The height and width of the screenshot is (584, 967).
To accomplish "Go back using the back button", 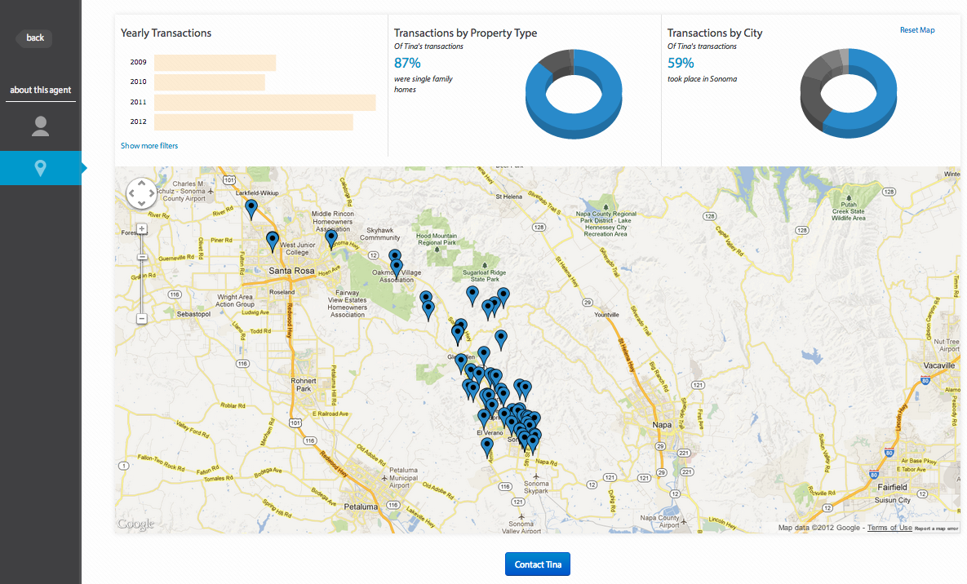I will [x=35, y=38].
